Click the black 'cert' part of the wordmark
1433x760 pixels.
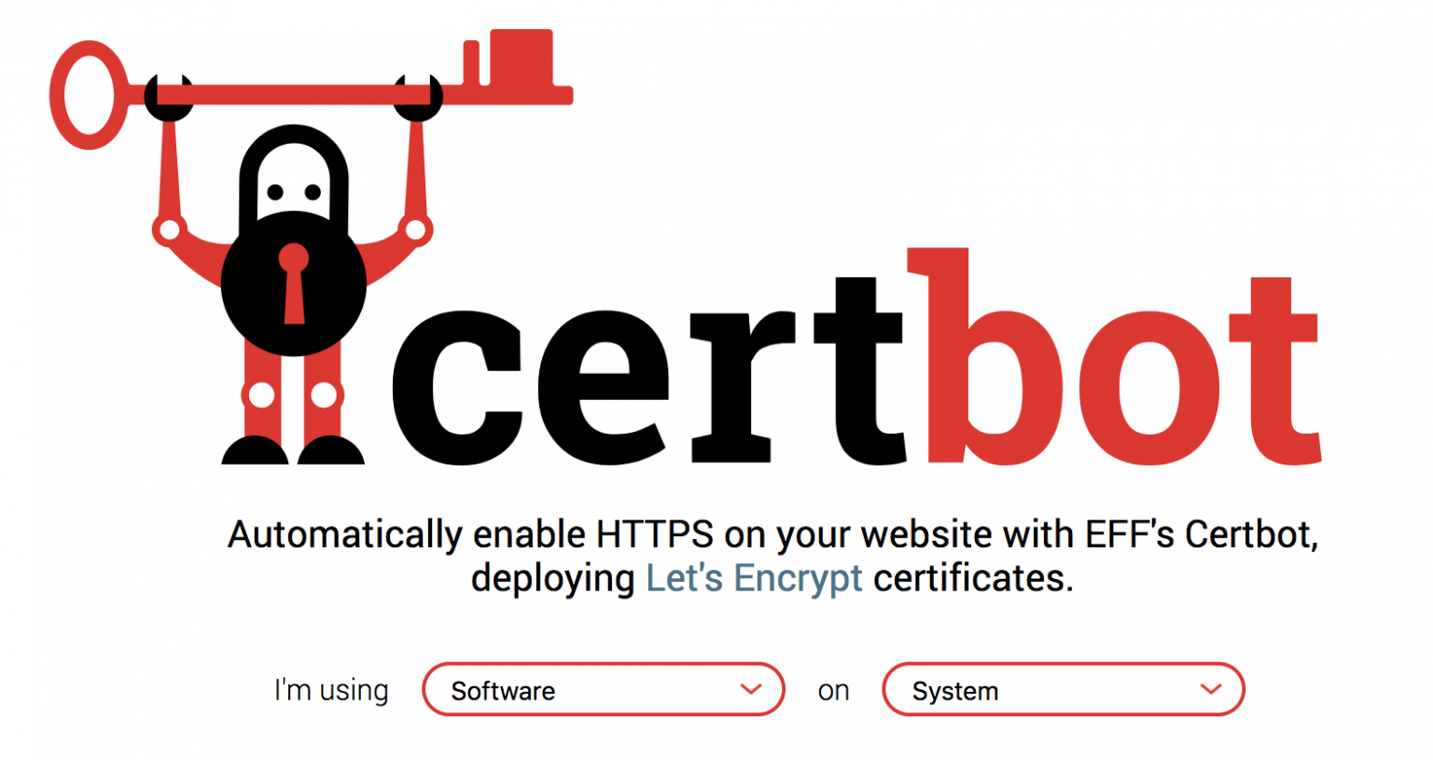[x=653, y=373]
